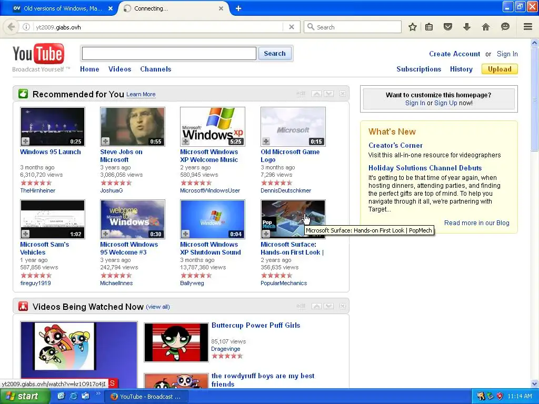Open the Videos navigation item
This screenshot has width=539, height=404.
[119, 69]
